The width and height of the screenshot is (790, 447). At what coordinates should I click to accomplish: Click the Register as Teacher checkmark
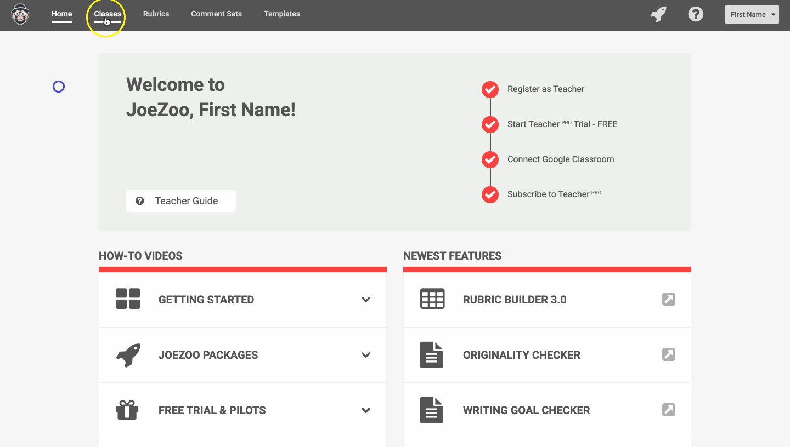pyautogui.click(x=490, y=89)
